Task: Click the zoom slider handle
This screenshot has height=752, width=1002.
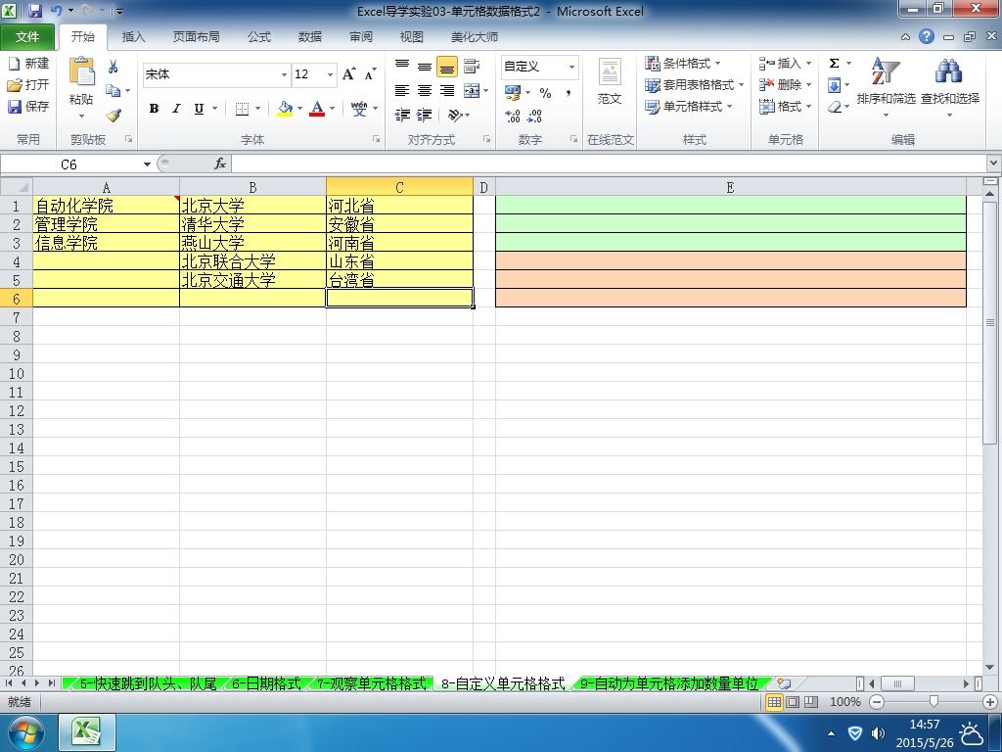Action: click(x=934, y=701)
